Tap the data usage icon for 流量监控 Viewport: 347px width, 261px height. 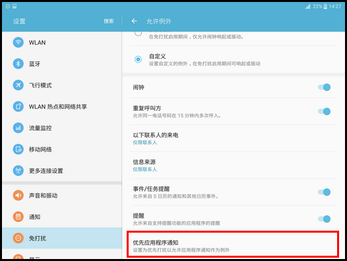tap(18, 128)
